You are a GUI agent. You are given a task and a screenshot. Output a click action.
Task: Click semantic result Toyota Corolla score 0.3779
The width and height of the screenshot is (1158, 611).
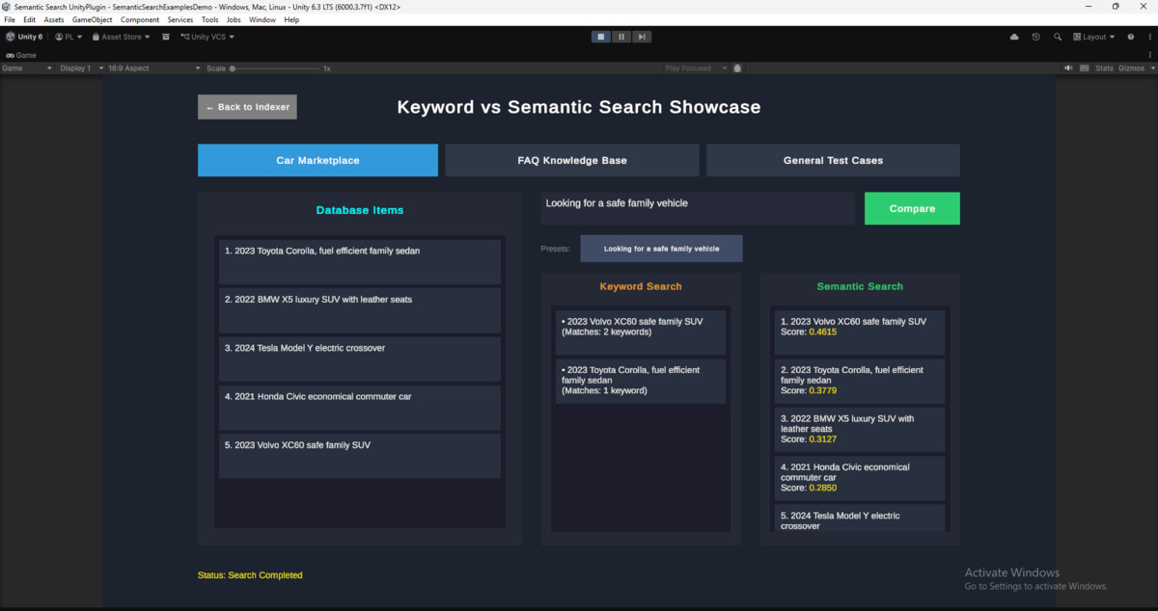[x=860, y=381]
